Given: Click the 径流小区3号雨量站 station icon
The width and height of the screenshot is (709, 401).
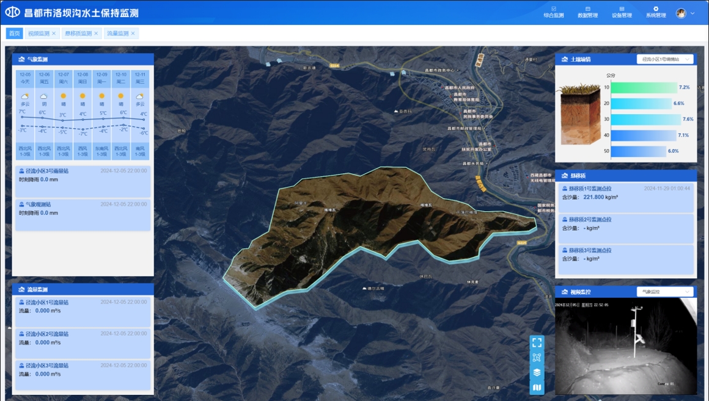Looking at the screenshot, I should 21,171.
